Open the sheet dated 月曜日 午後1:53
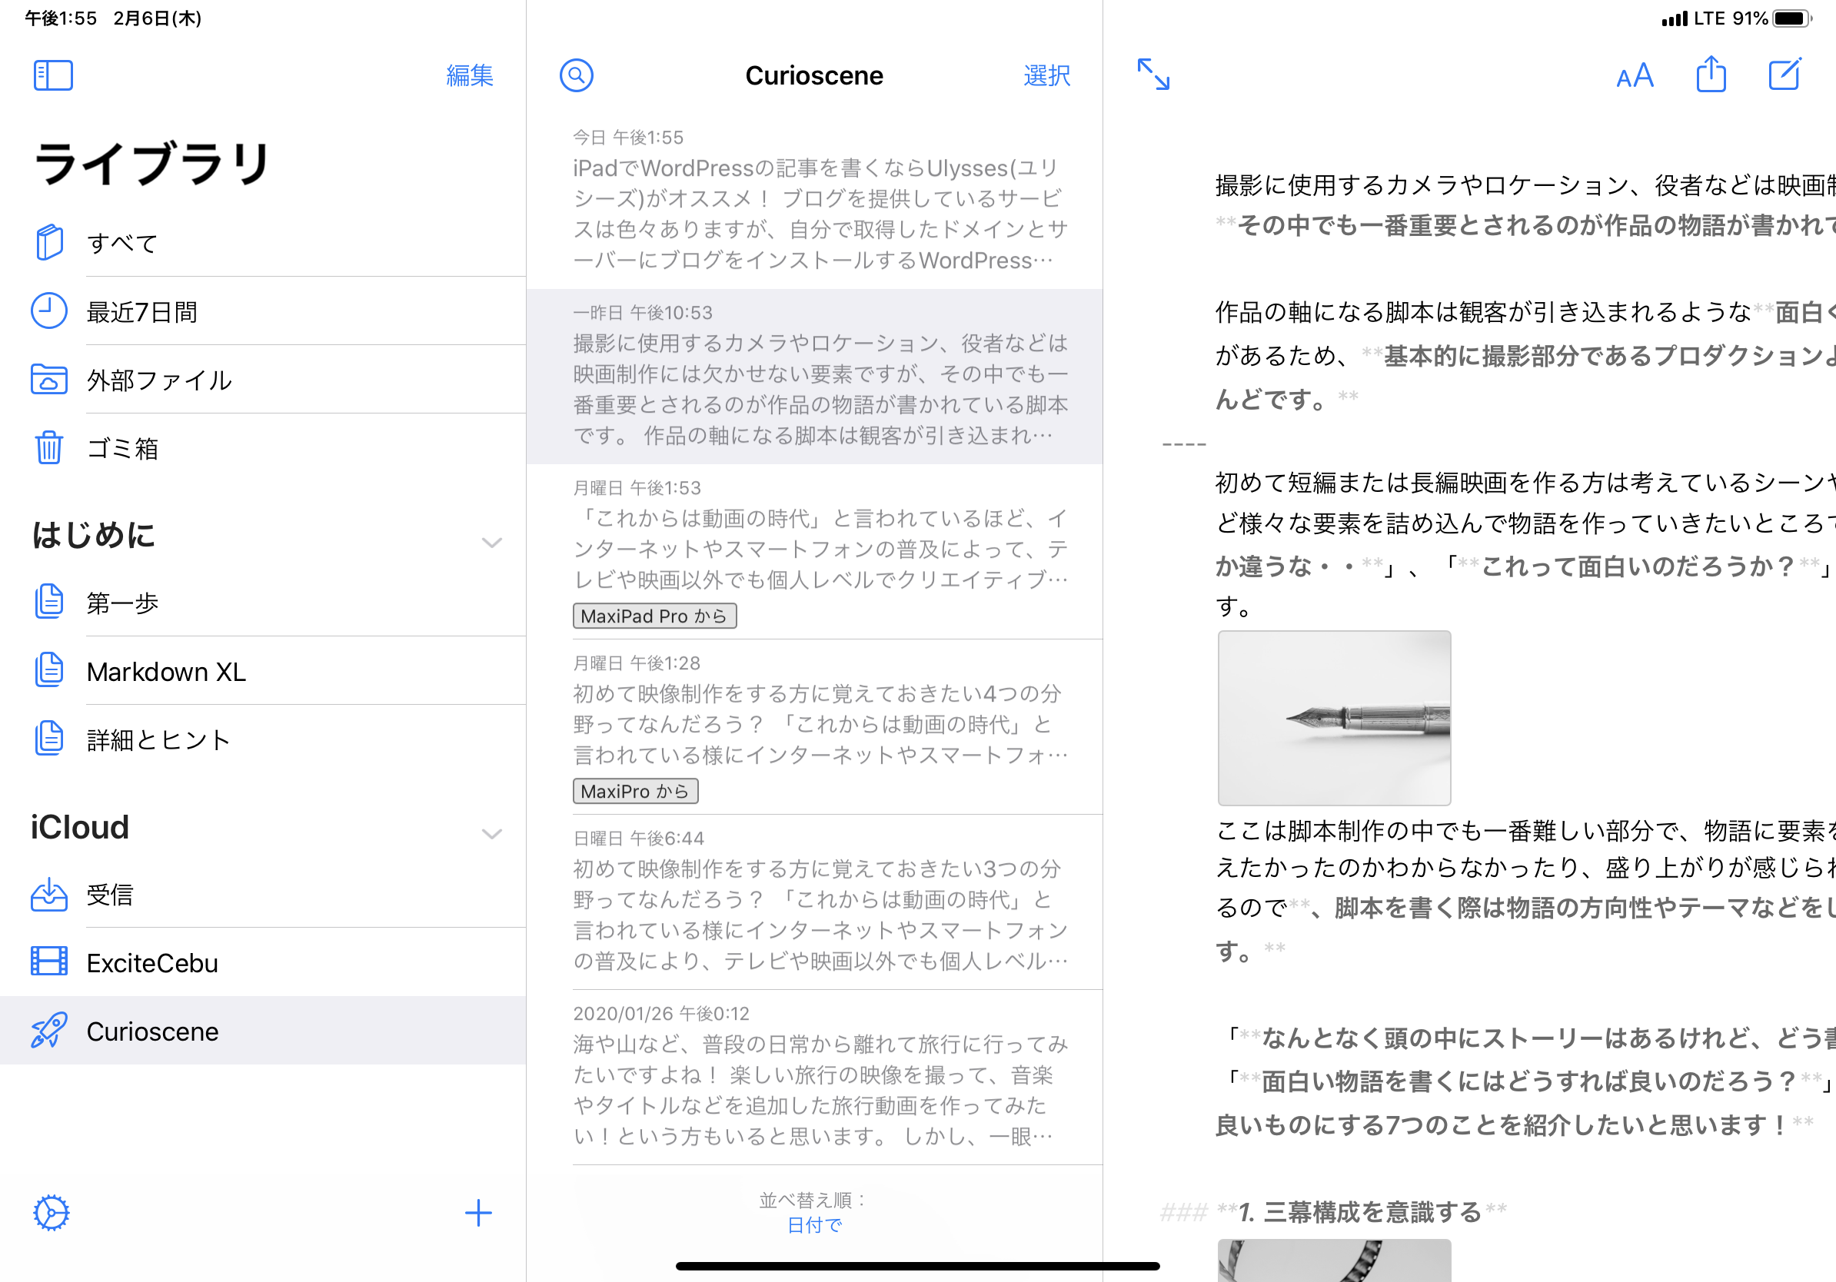Image resolution: width=1836 pixels, height=1282 pixels. click(819, 550)
